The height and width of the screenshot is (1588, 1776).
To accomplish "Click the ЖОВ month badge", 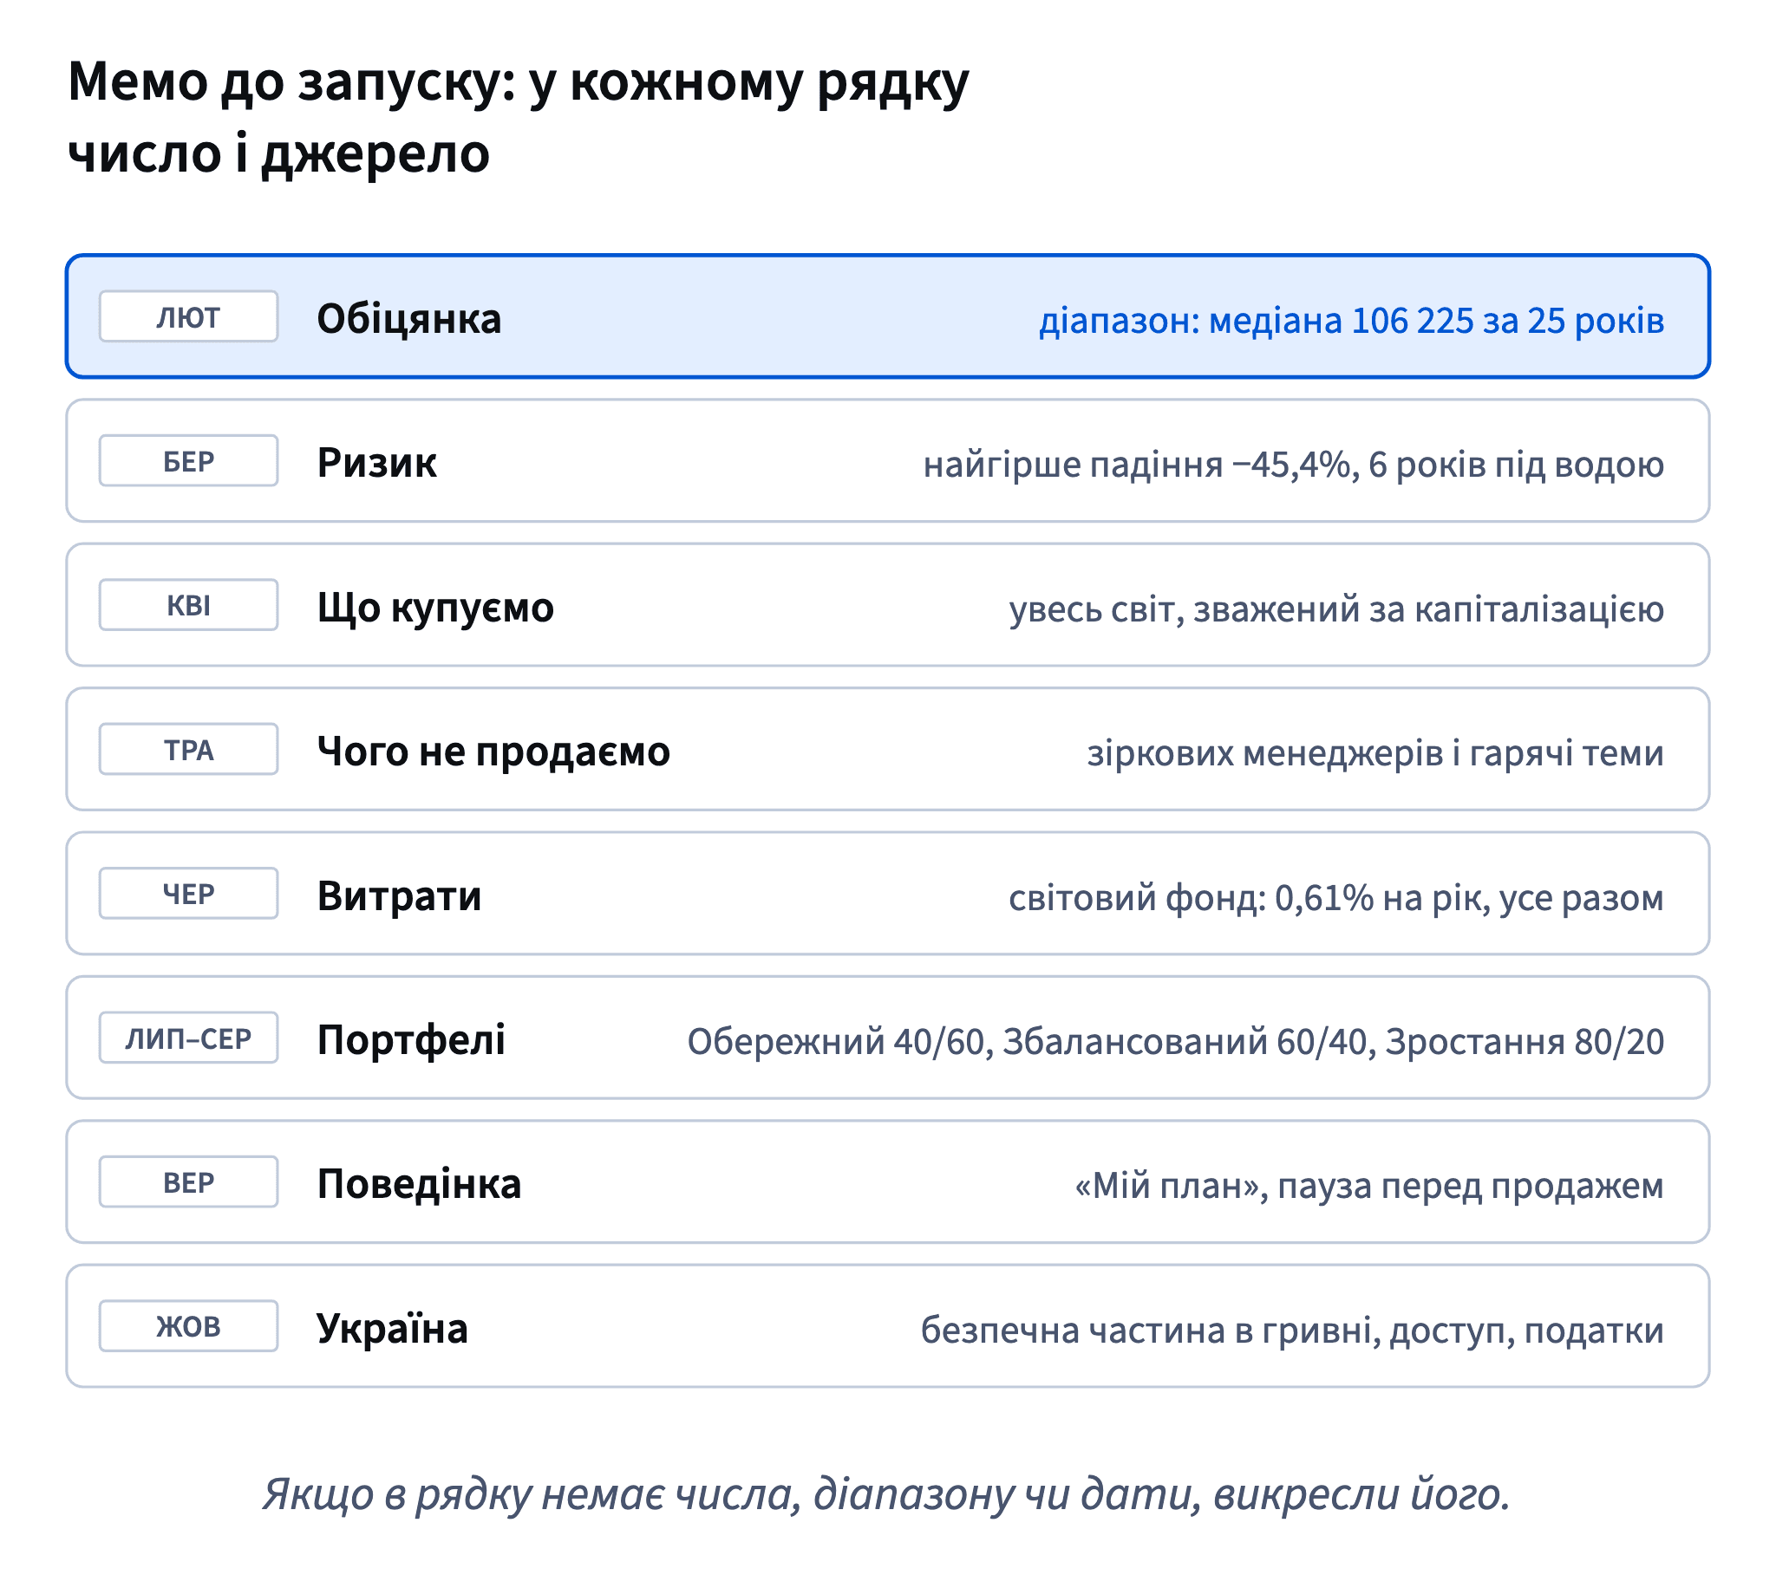I will (188, 1326).
